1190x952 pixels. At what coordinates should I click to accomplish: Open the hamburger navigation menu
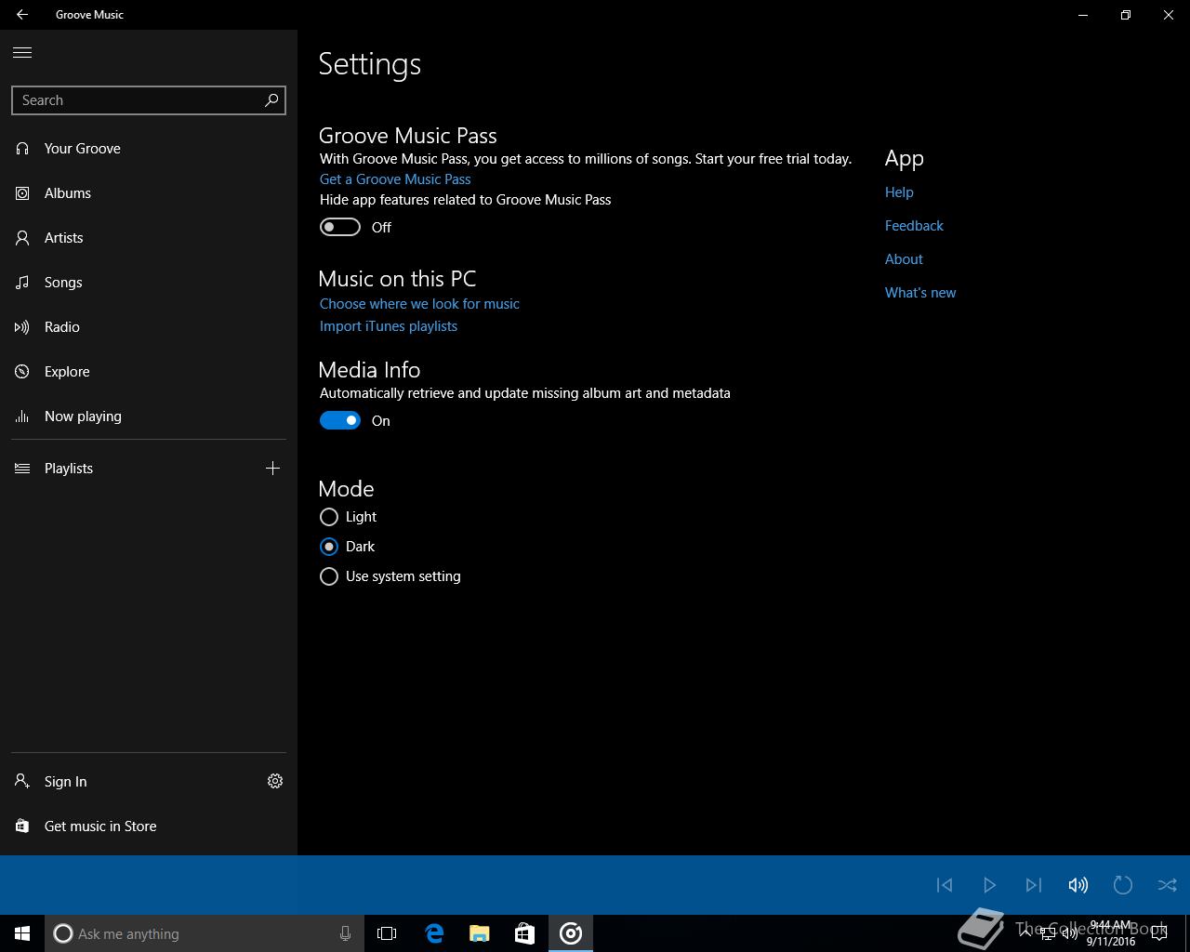[22, 52]
